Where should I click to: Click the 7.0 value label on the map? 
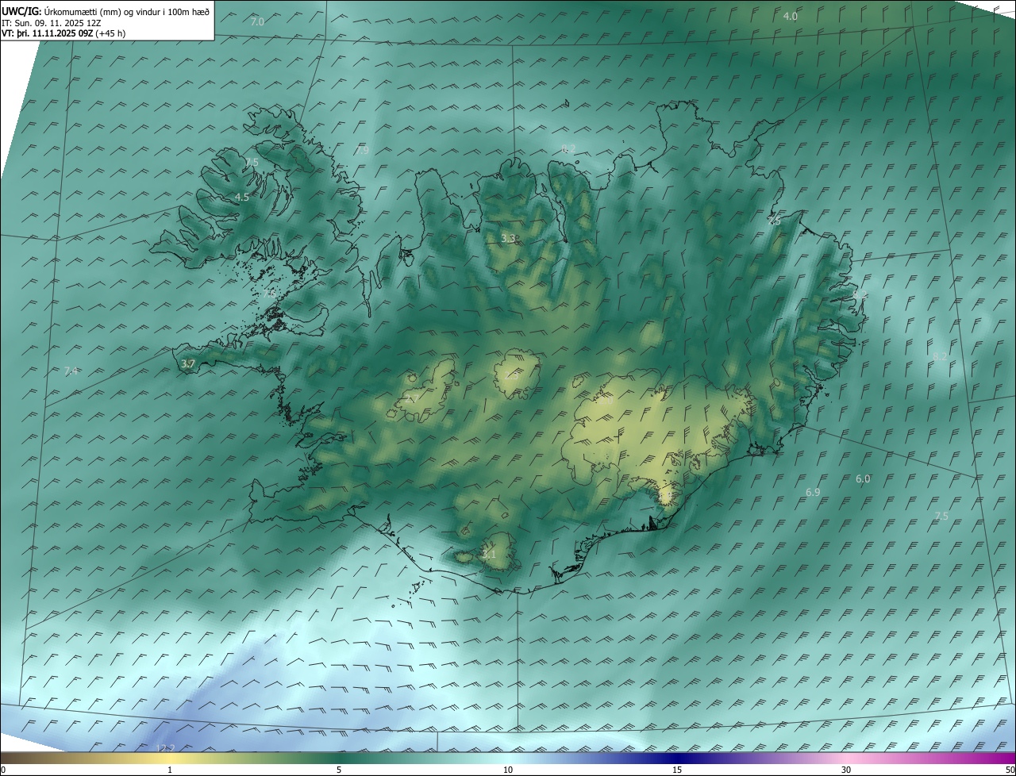(257, 21)
